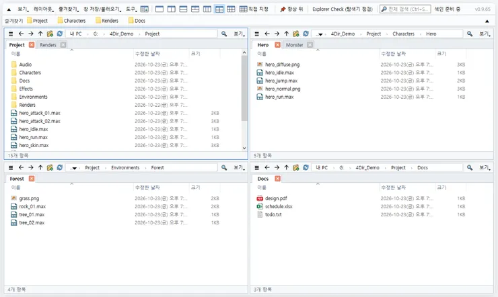Viewport: 498px width, 297px height.
Task: Open the 보기 menu in top menu bar
Action: [x=23, y=9]
